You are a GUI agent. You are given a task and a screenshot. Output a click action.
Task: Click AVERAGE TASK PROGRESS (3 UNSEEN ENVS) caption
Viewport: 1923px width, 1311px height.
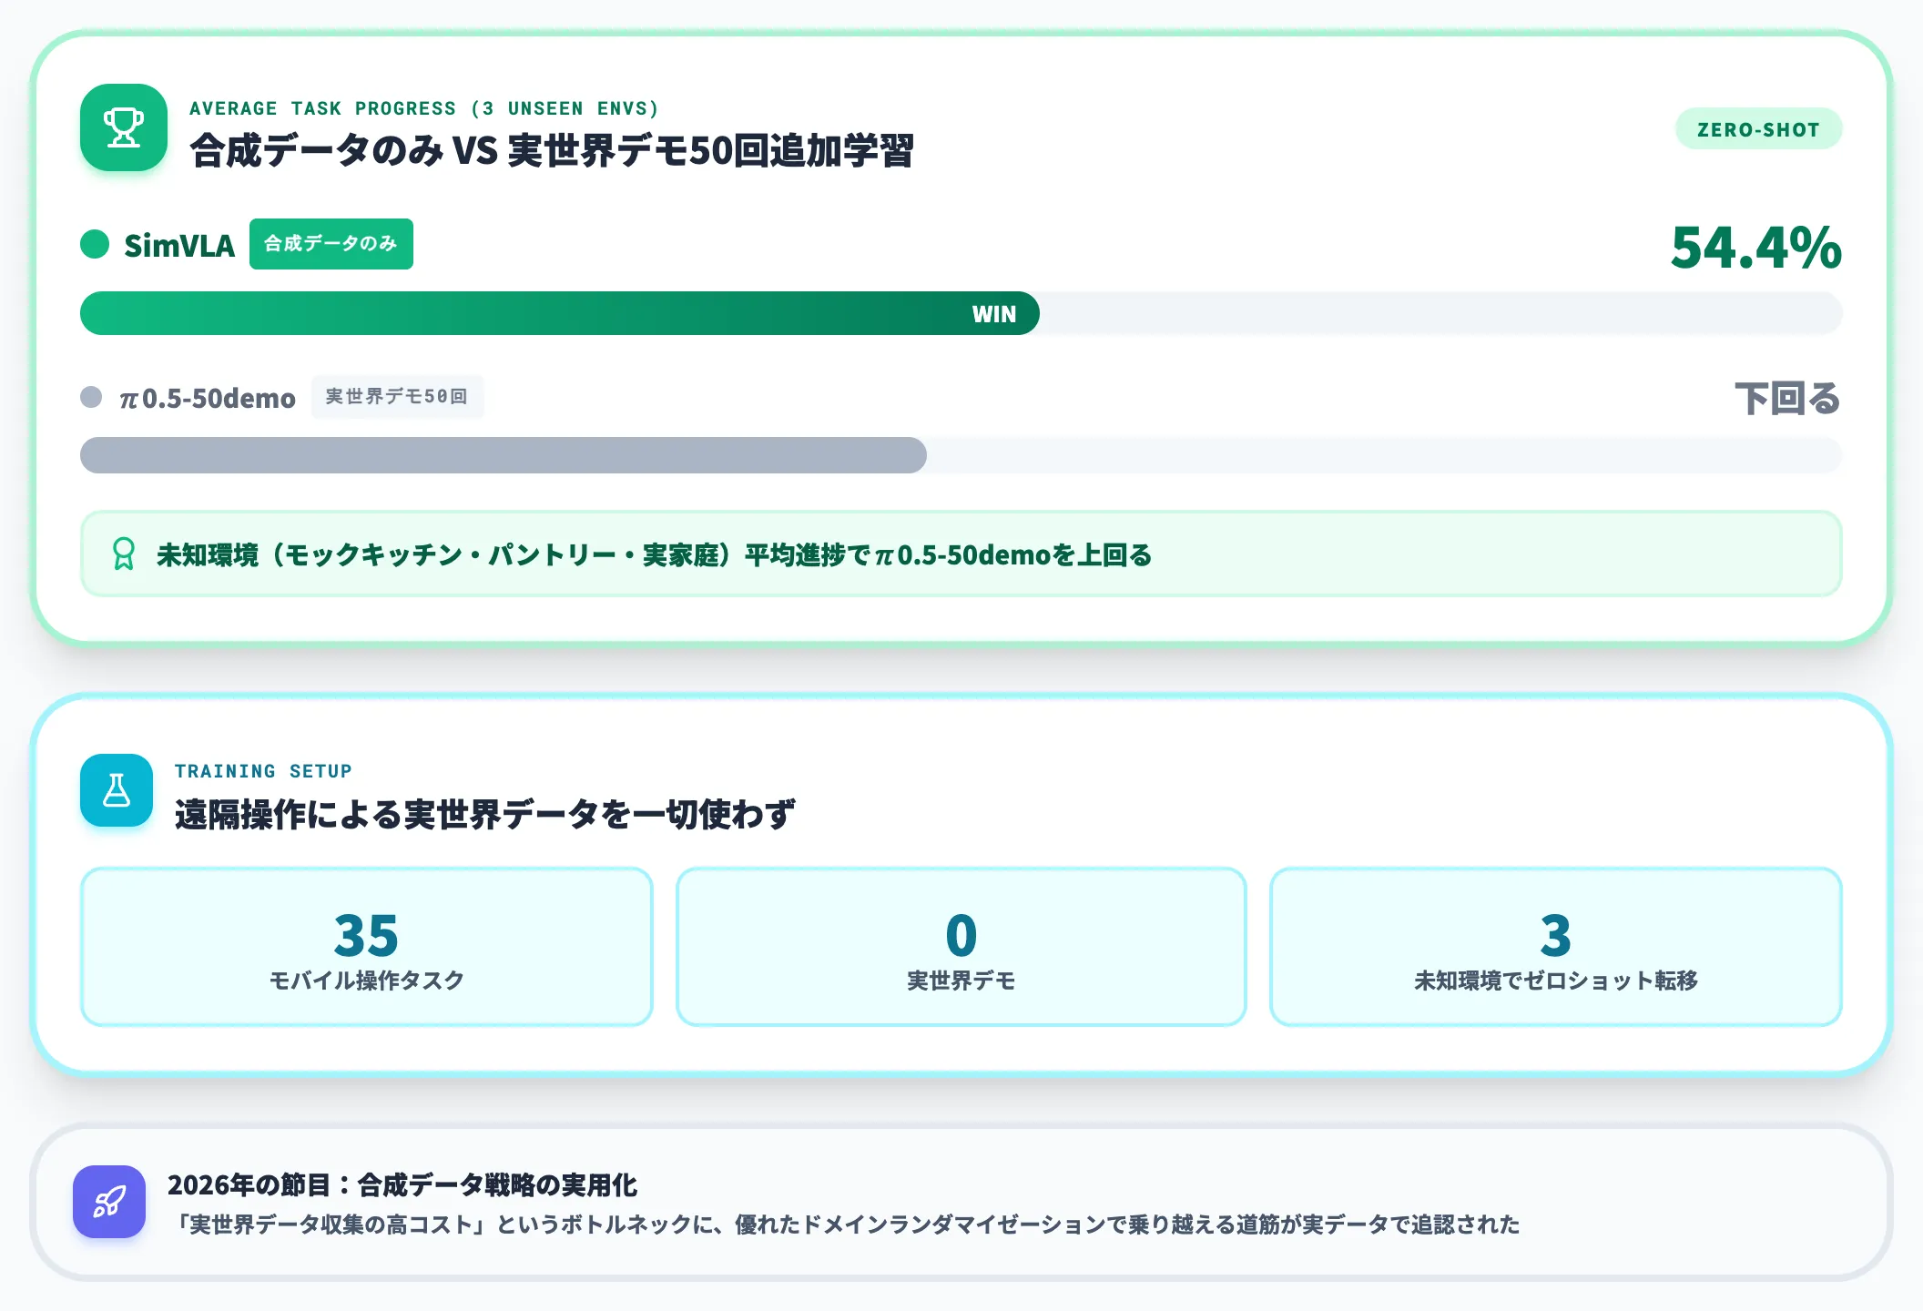click(x=423, y=108)
